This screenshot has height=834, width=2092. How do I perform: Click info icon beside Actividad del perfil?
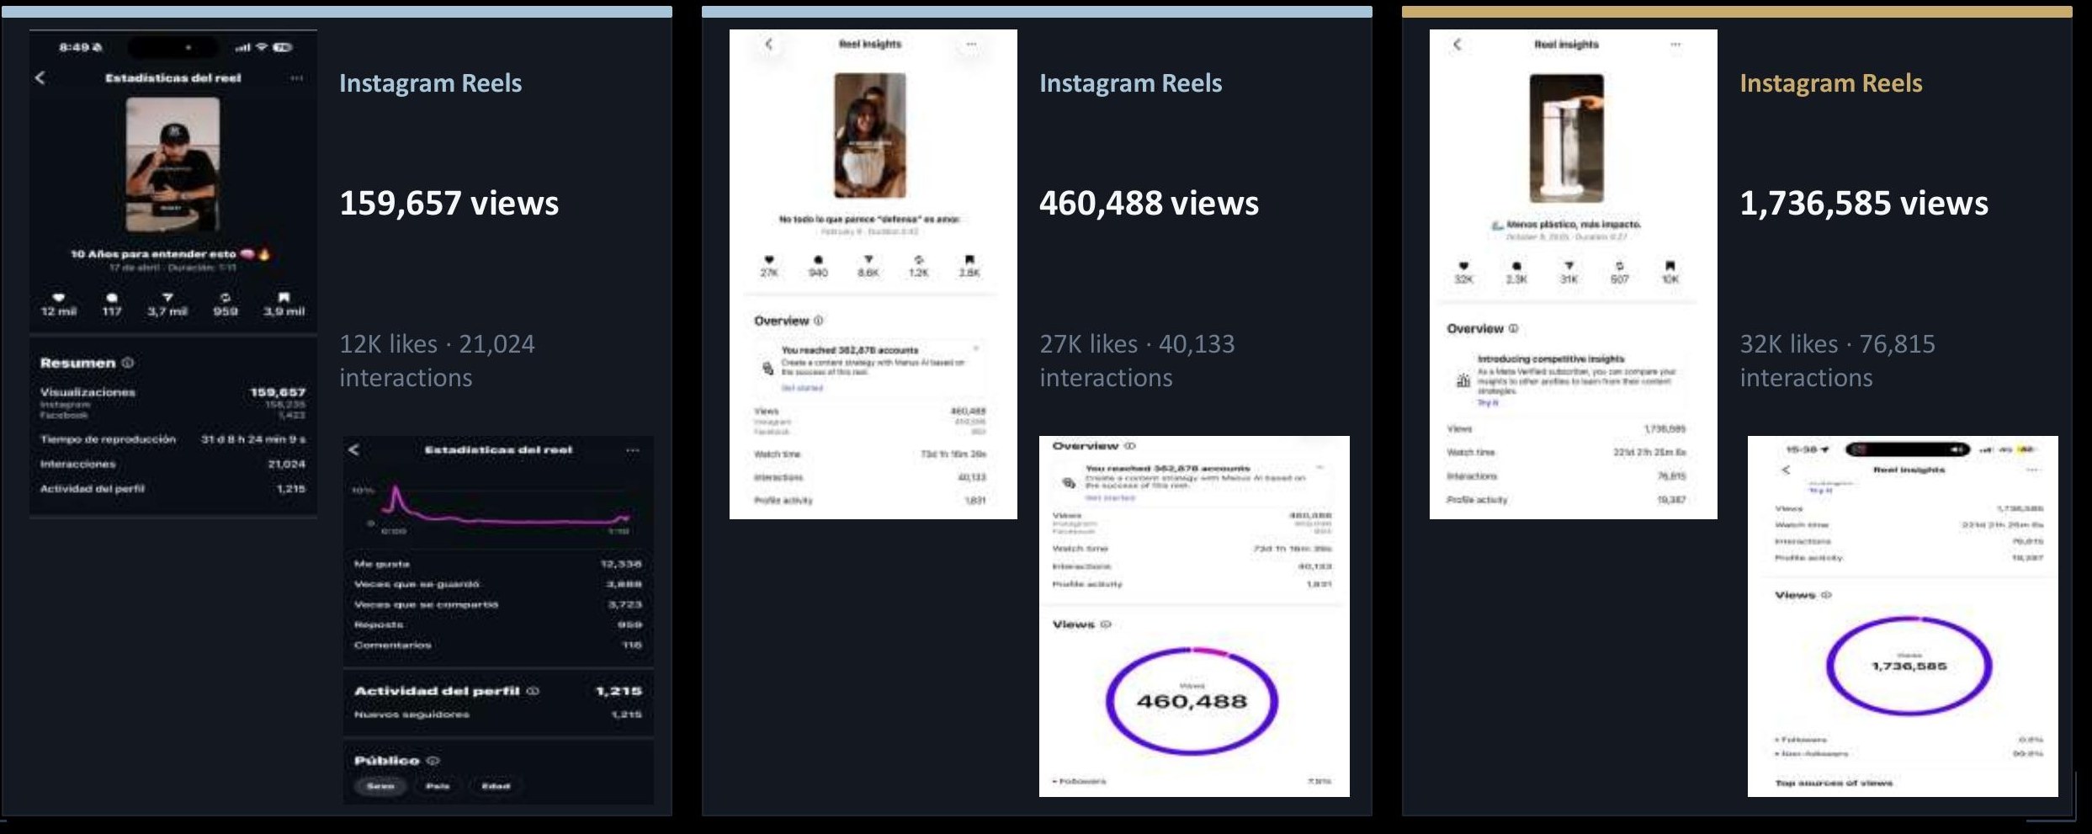533,691
